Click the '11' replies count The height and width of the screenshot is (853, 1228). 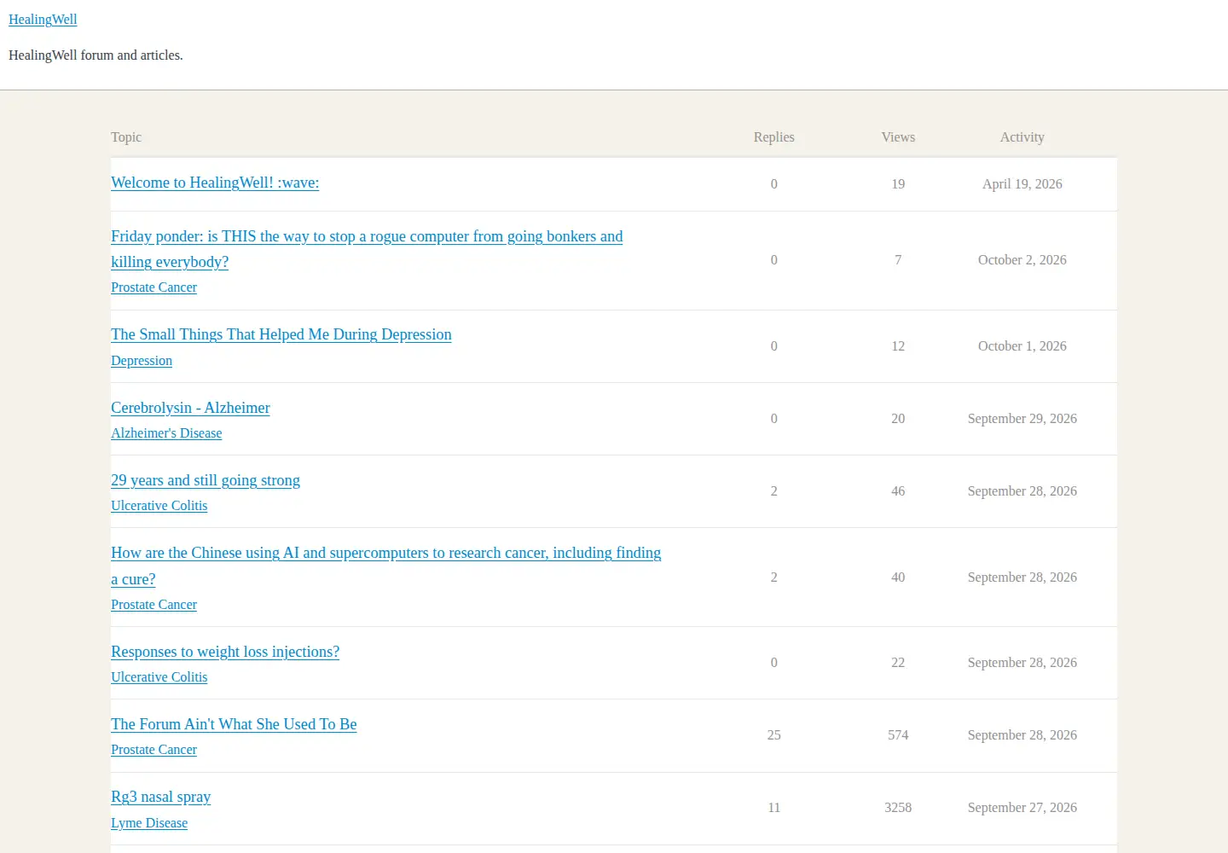tap(774, 808)
